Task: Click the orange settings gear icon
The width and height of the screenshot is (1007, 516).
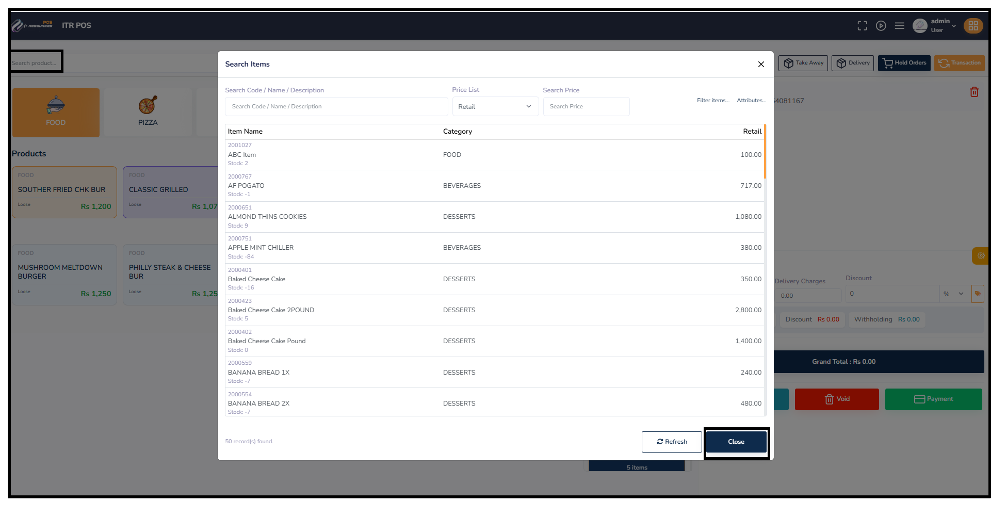Action: 981,255
